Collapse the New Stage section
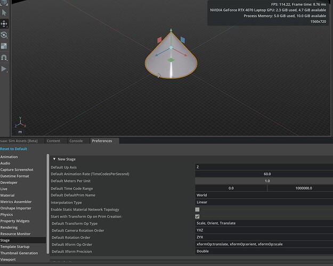 pyautogui.click(x=54, y=159)
